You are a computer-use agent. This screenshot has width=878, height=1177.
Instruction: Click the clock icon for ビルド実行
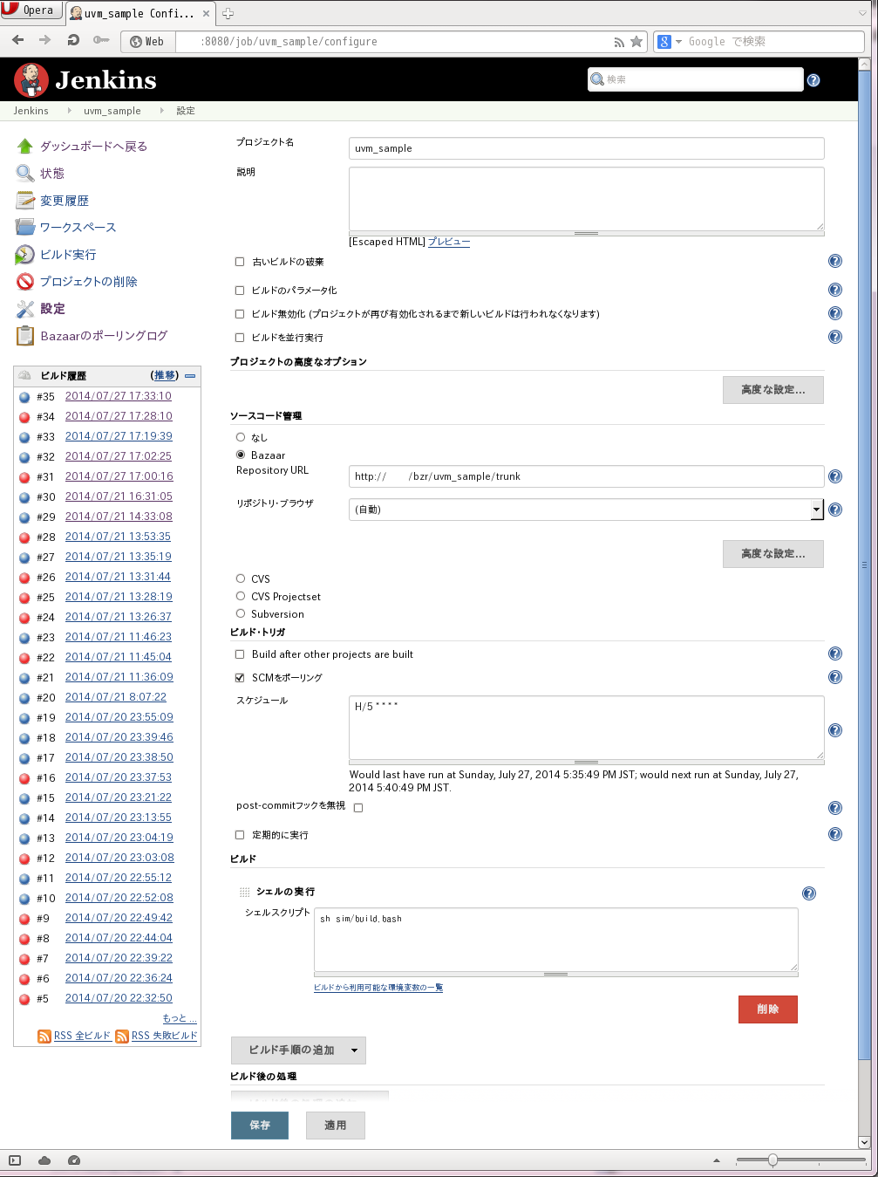tap(25, 254)
